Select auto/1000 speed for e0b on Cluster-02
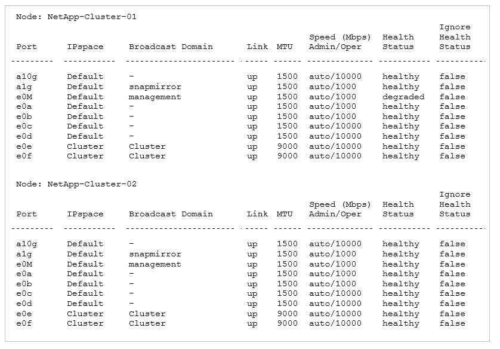This screenshot has width=500, height=349. (332, 283)
